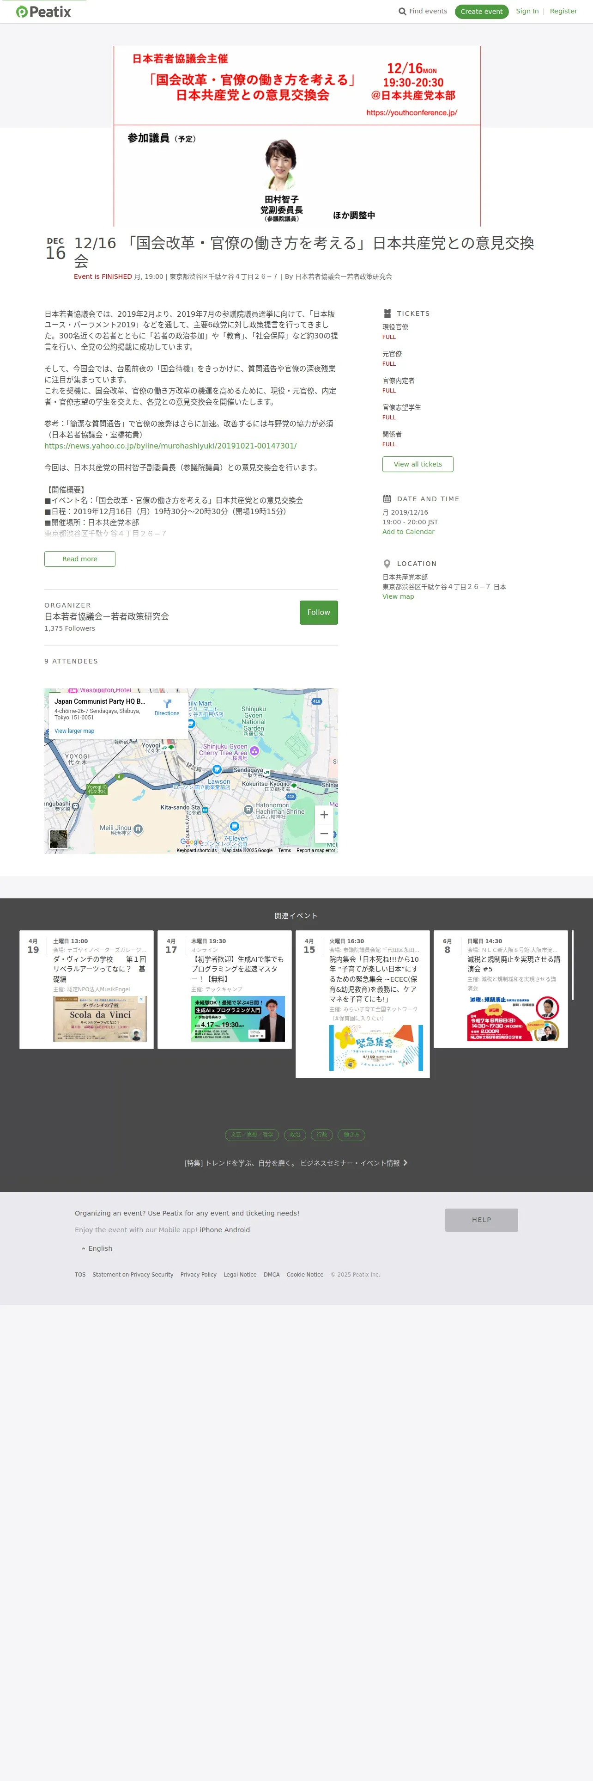This screenshot has height=1781, width=593.
Task: Select the 政治 tag
Action: (295, 1135)
